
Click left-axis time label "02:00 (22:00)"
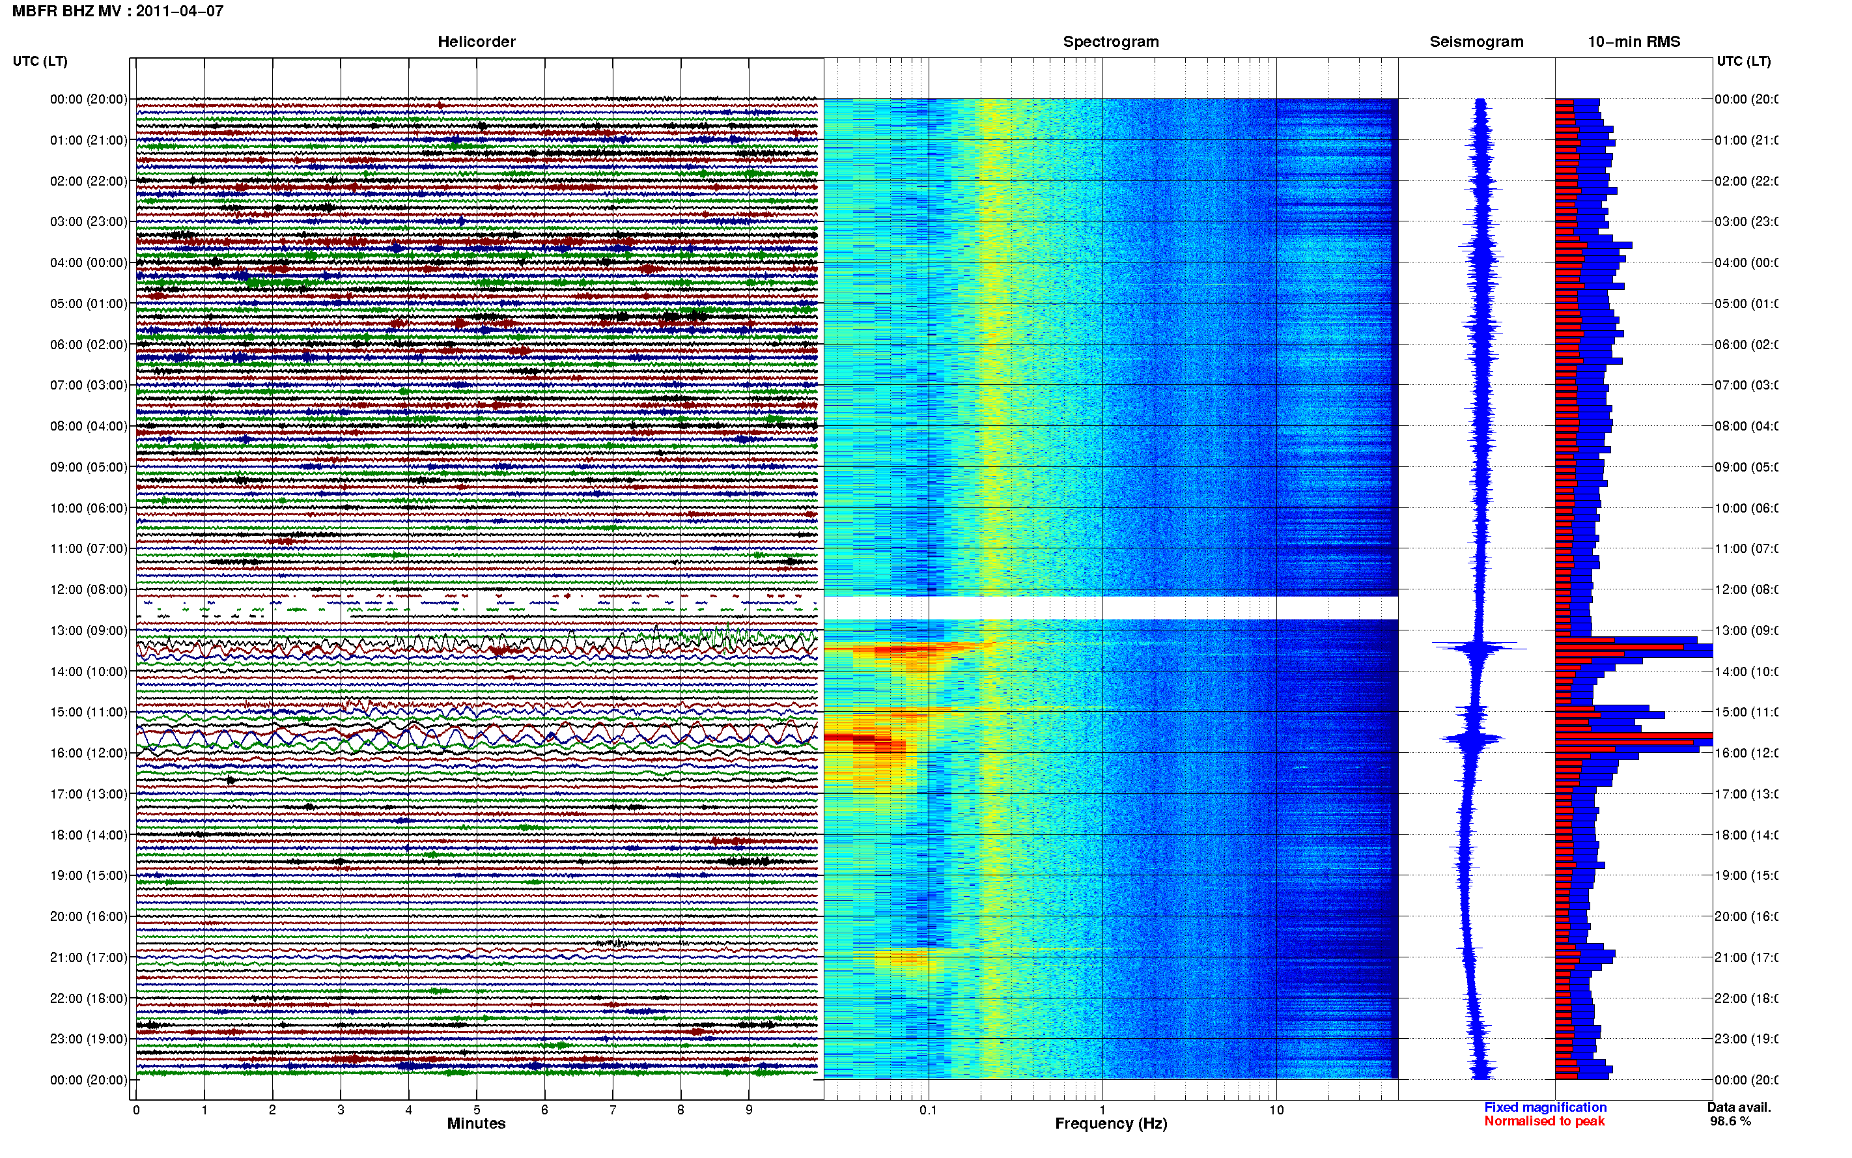click(89, 182)
